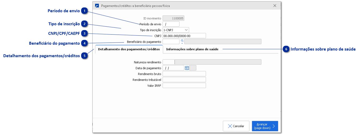
Task: Click the Valor IRRF input field
Action: (x=184, y=85)
